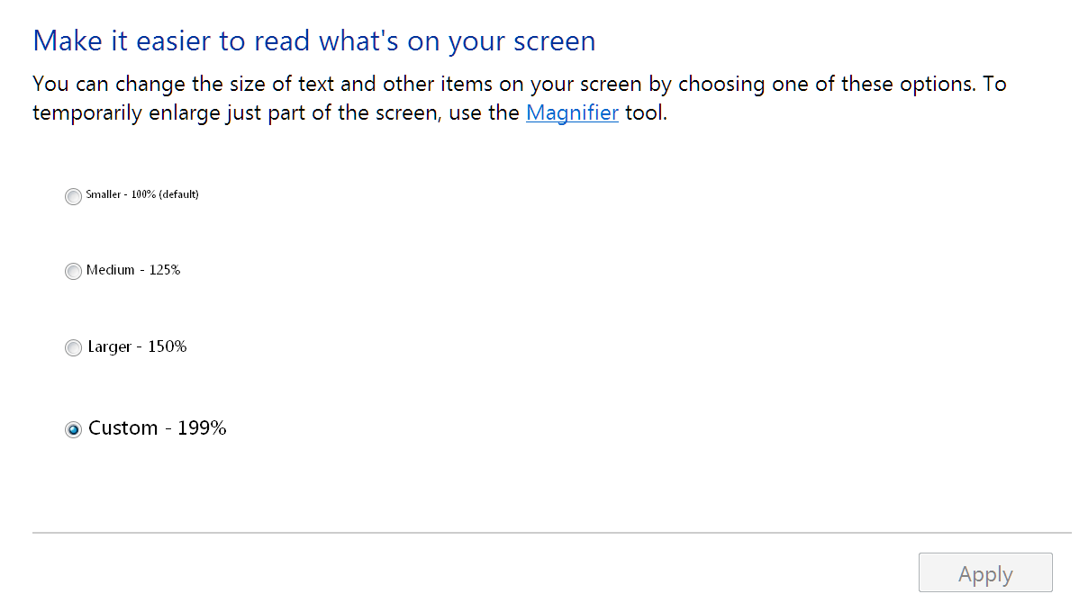Select the Medium 125% radio button

pos(73,272)
